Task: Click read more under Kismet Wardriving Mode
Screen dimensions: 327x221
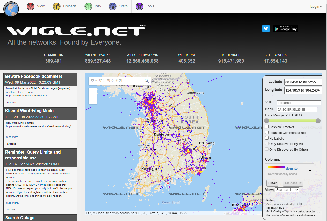Action: [x=13, y=137]
